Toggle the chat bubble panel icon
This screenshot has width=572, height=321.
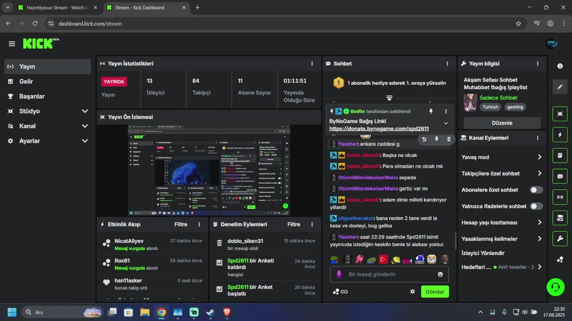560,176
